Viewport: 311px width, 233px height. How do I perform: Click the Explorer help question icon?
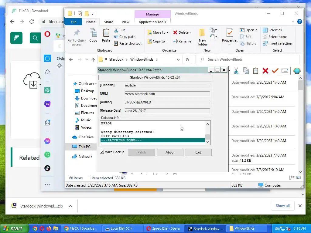(300, 22)
